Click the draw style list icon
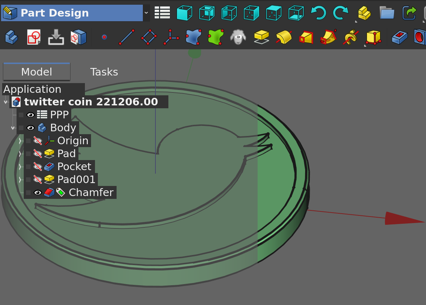The height and width of the screenshot is (305, 426). pyautogui.click(x=162, y=13)
